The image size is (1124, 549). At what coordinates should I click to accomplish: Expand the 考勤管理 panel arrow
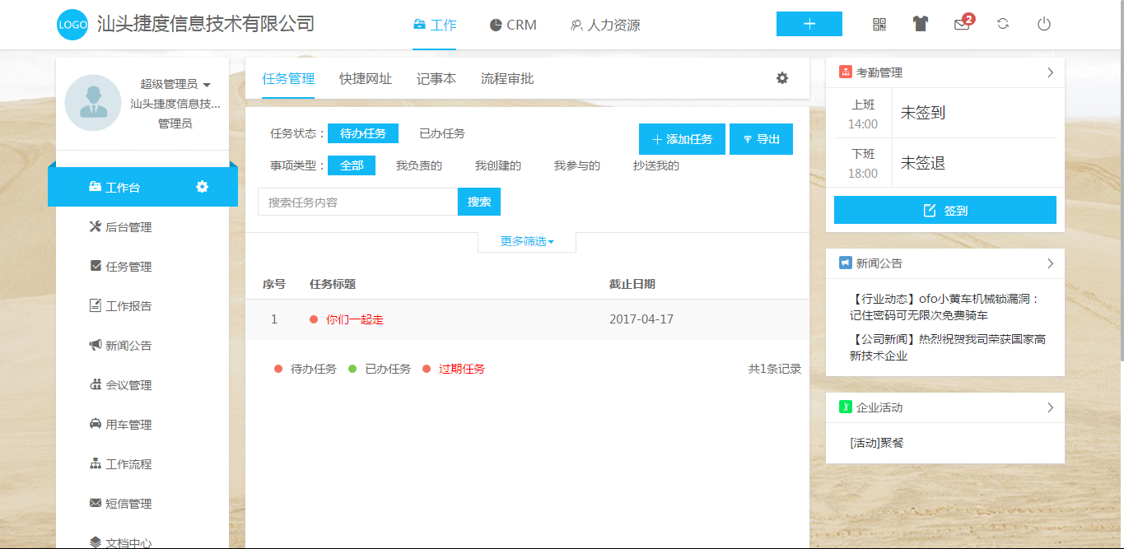coord(1050,72)
